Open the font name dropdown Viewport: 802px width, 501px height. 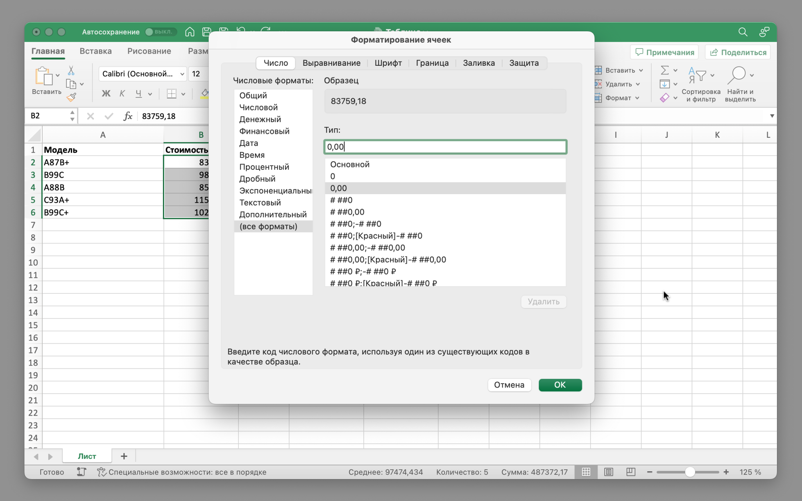coord(182,74)
